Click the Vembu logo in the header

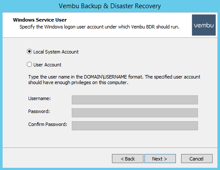coord(204,25)
